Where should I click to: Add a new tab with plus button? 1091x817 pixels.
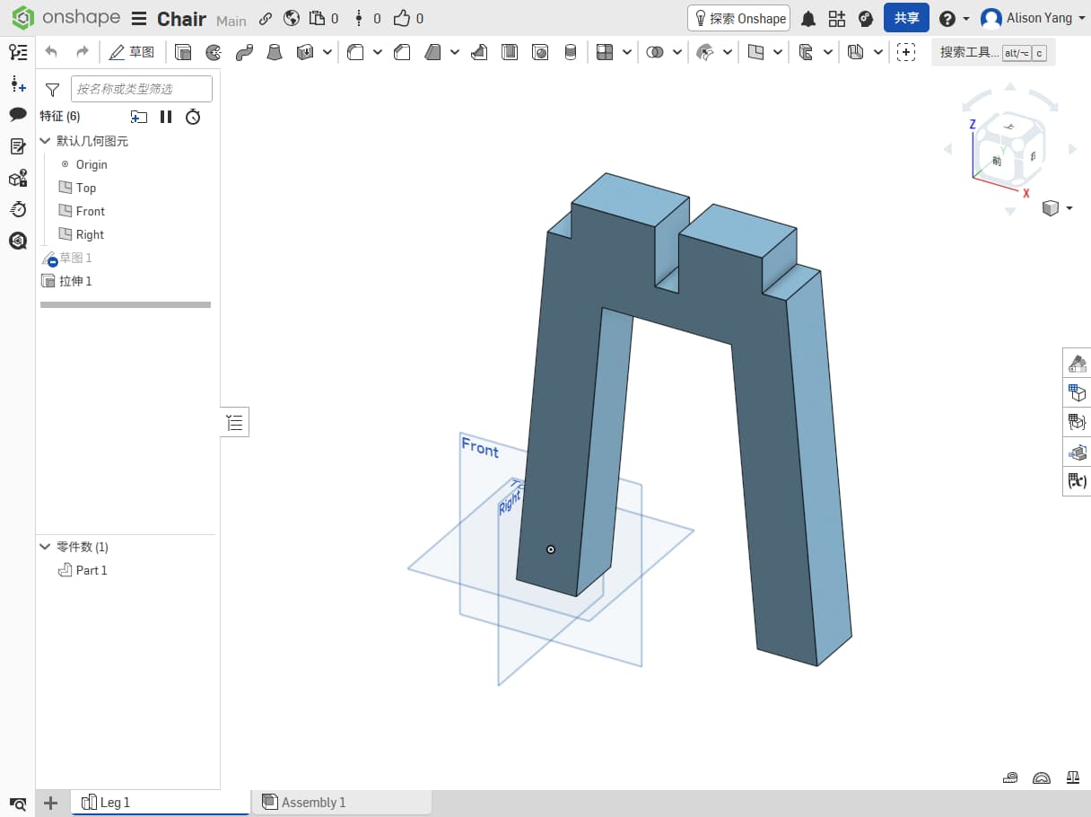click(x=51, y=803)
